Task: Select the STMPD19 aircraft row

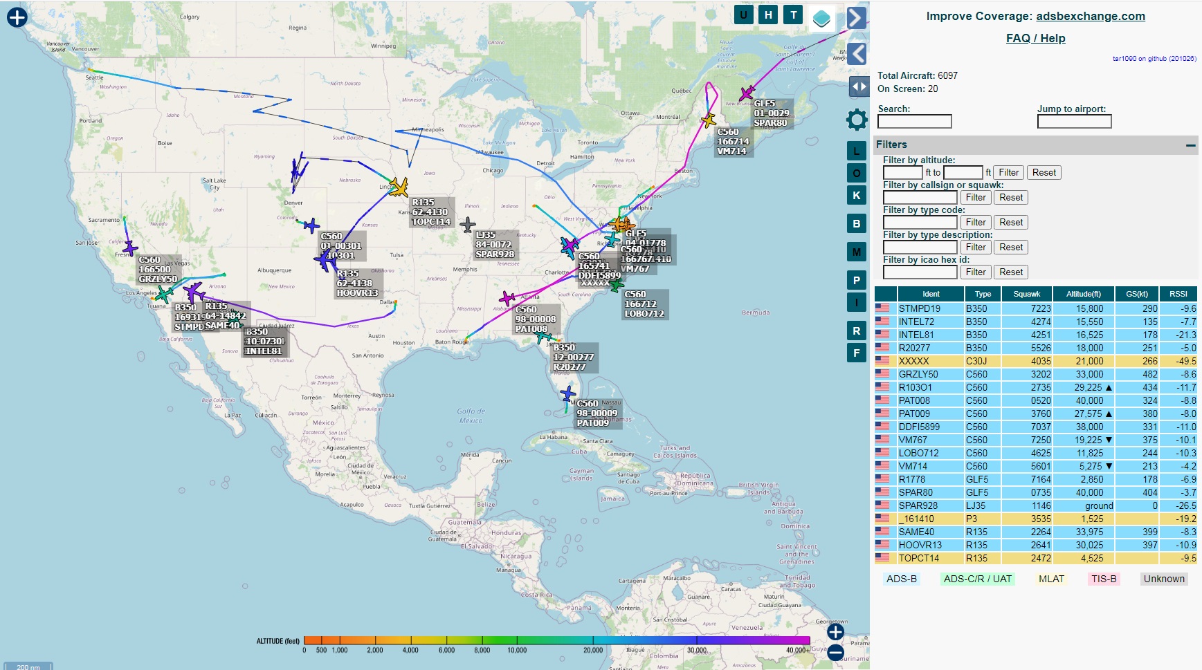Action: point(1035,308)
